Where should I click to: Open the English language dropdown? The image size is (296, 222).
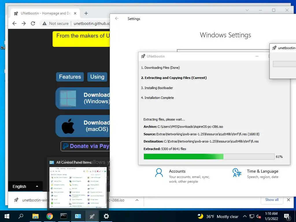point(25,186)
